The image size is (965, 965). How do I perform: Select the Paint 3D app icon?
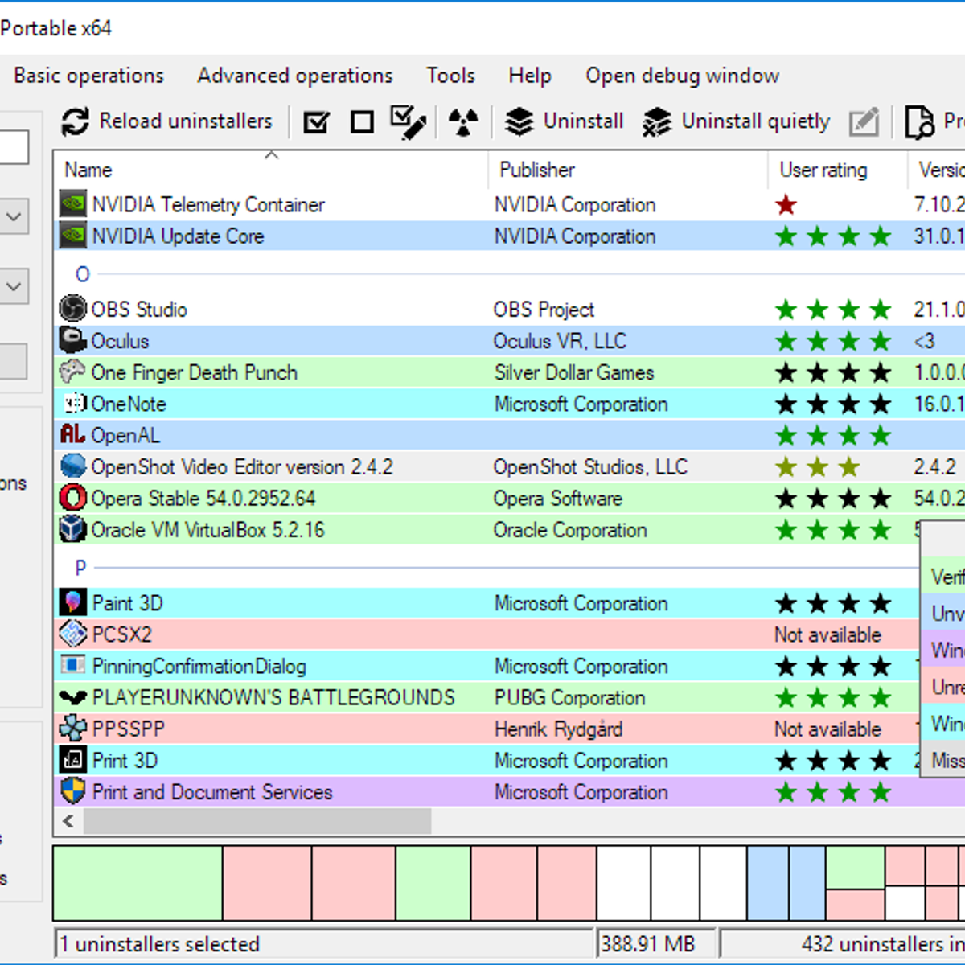[x=73, y=602]
